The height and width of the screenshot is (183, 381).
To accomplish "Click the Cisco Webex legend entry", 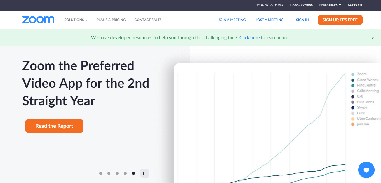I will coord(365,80).
